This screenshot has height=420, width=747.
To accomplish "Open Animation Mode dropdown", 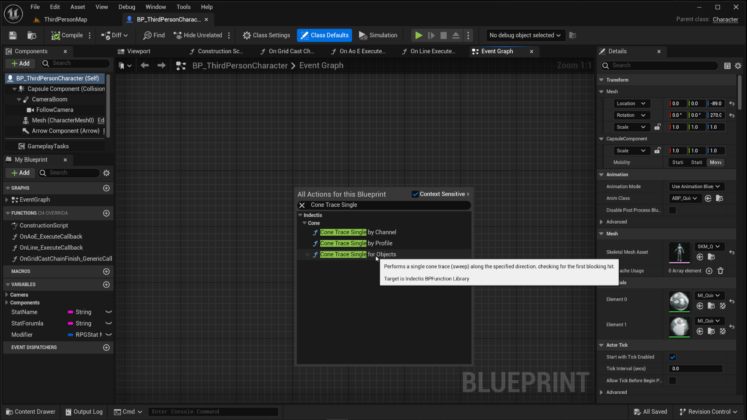I will coord(696,187).
